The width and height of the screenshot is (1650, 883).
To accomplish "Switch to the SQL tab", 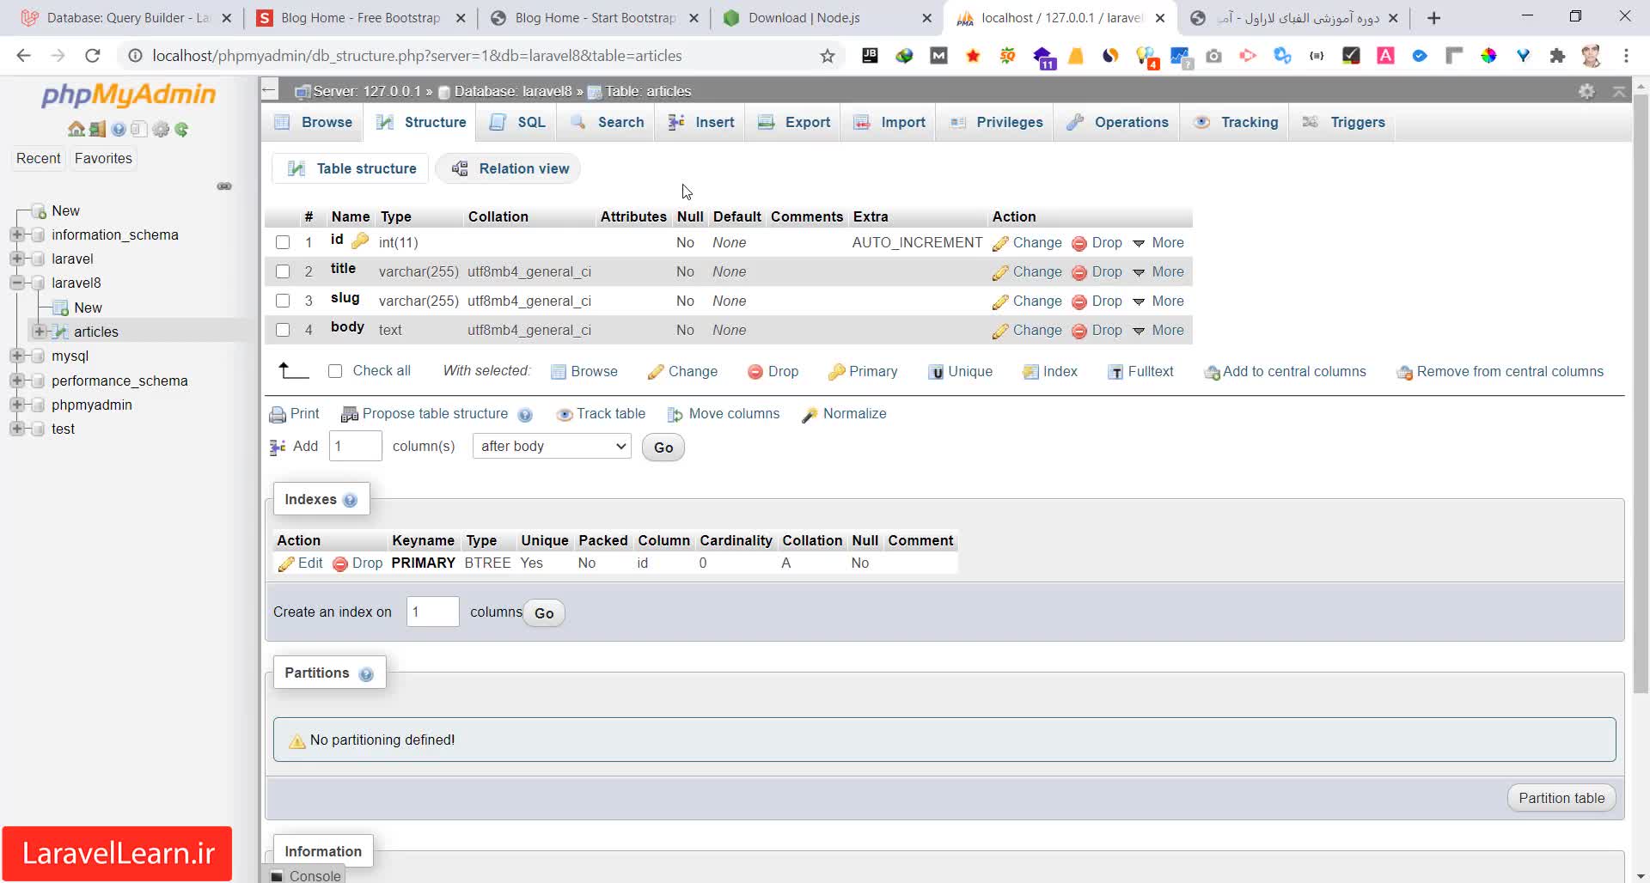I will pos(519,122).
